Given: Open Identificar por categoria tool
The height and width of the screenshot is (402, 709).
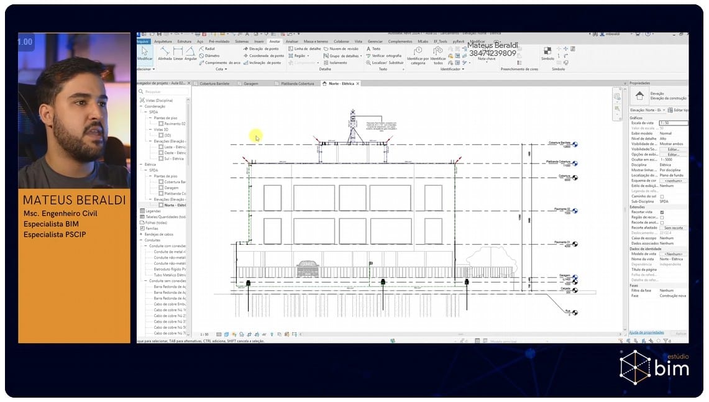Looking at the screenshot, I should pos(418,55).
